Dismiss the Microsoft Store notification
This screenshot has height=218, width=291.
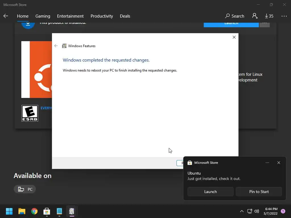[x=278, y=163]
